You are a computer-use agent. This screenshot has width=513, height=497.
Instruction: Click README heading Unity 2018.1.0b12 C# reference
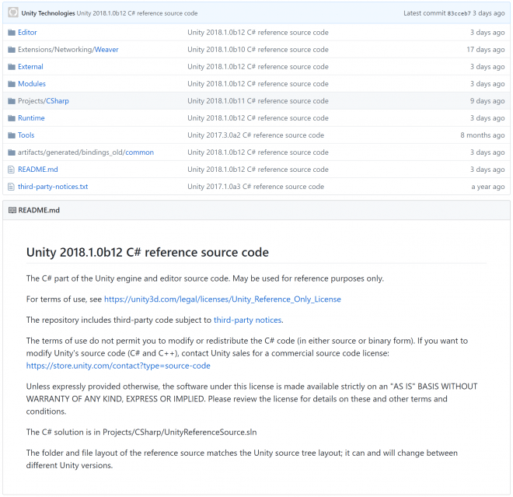click(x=148, y=253)
